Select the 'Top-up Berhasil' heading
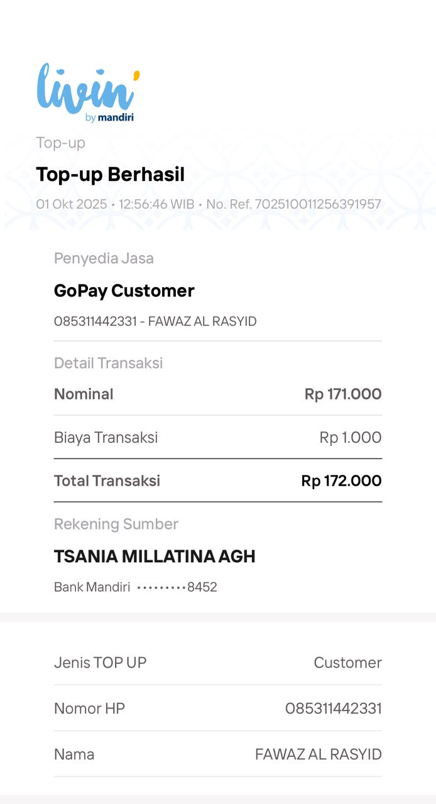 (x=110, y=175)
